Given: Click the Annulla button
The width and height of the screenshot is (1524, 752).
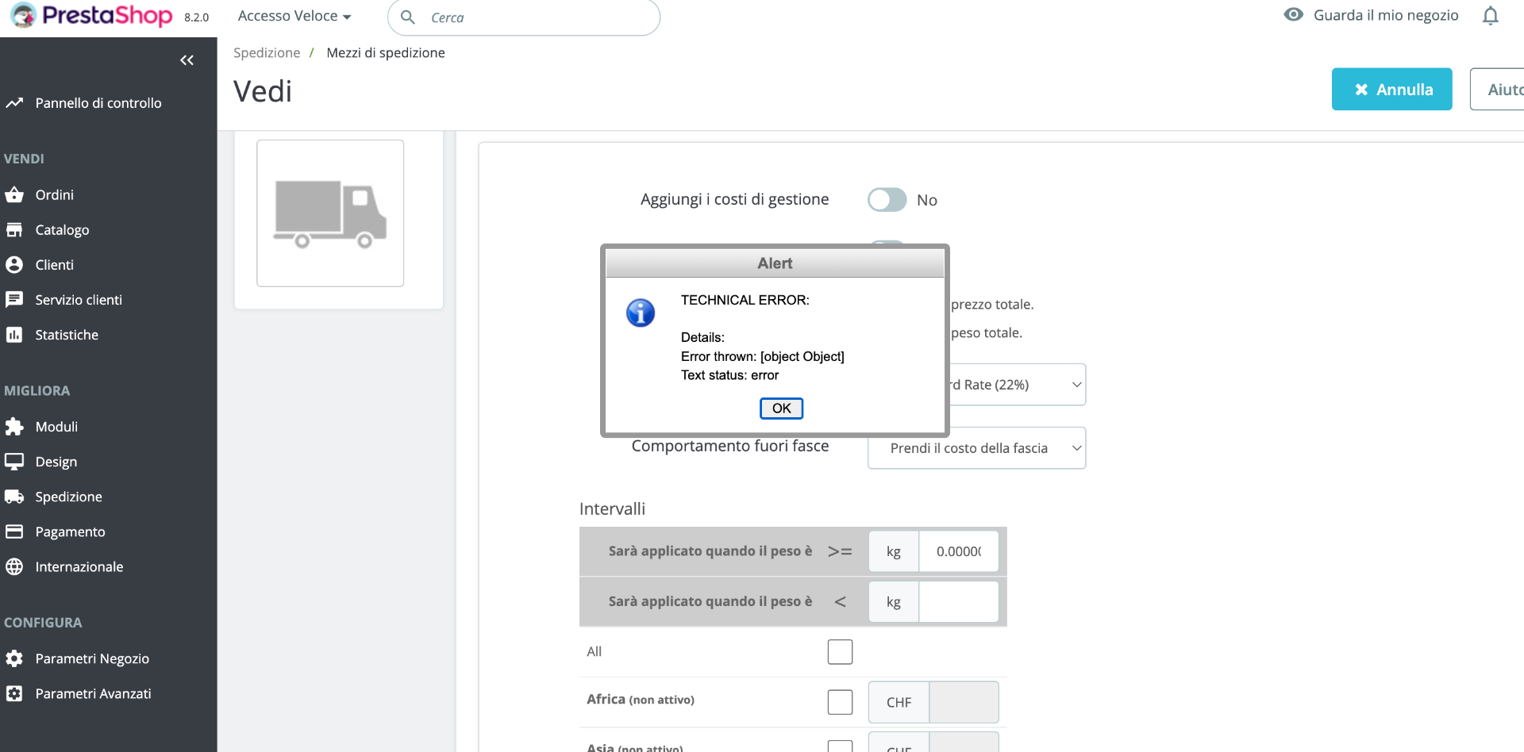Looking at the screenshot, I should click(x=1391, y=90).
